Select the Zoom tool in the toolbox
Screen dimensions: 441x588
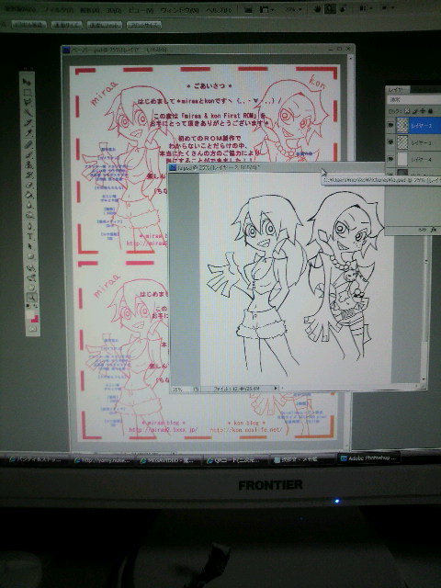[x=31, y=298]
